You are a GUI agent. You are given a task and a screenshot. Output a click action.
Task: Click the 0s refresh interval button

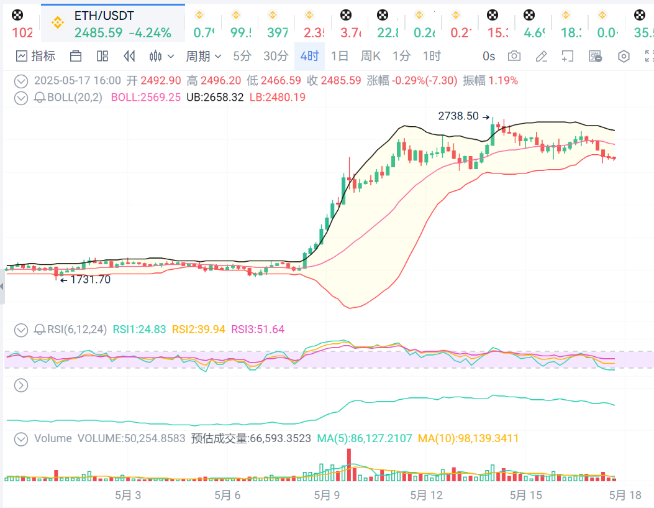[x=489, y=56]
